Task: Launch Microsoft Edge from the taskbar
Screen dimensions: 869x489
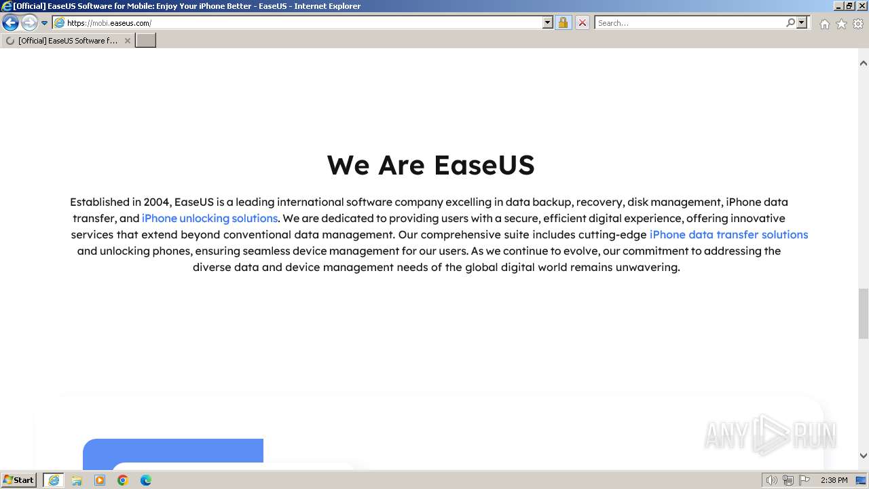Action: (146, 480)
